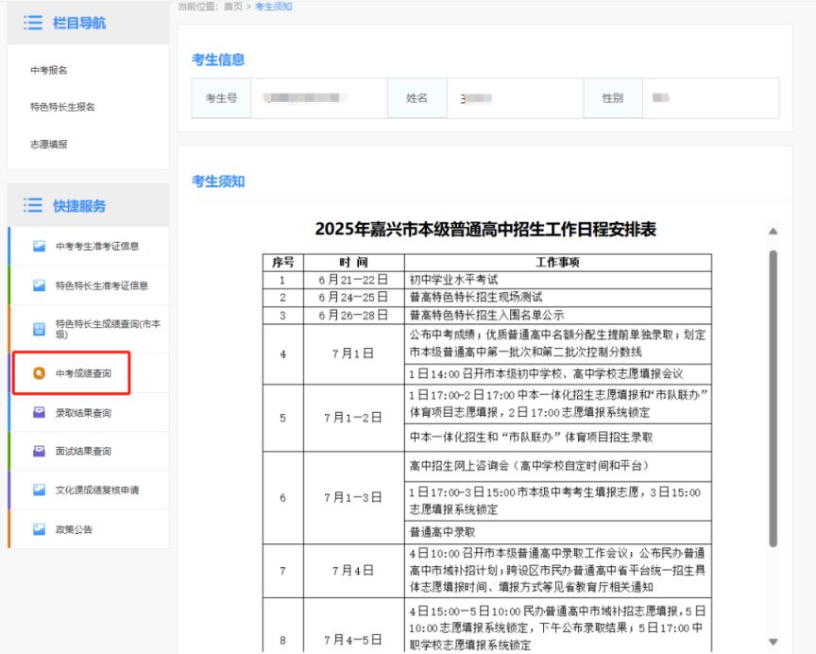Click the 首页 breadcrumb link
This screenshot has height=654, width=816.
tap(232, 7)
